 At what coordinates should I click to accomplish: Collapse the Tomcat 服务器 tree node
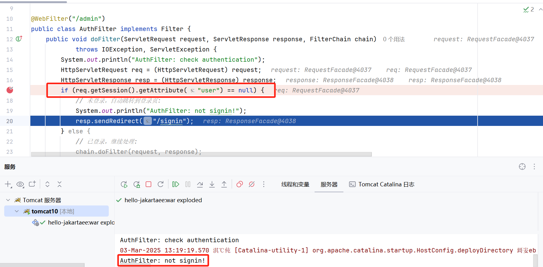[x=8, y=200]
